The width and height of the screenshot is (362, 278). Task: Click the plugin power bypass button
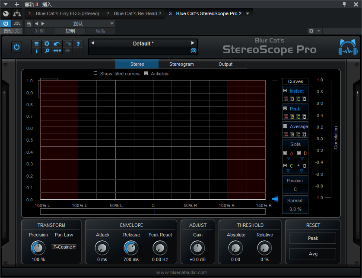pyautogui.click(x=16, y=47)
